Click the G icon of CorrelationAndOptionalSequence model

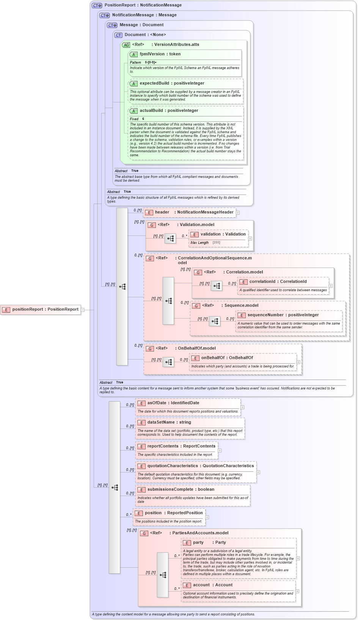click(x=150, y=258)
